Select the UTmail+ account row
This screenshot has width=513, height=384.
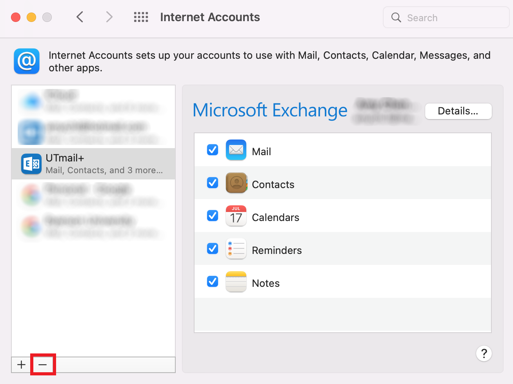[x=93, y=164]
